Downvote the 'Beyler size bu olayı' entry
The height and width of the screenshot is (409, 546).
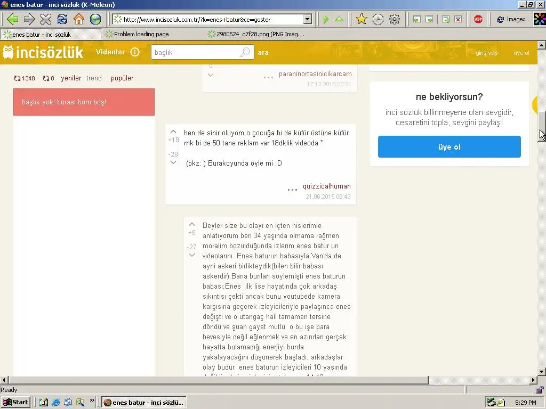coord(192,255)
